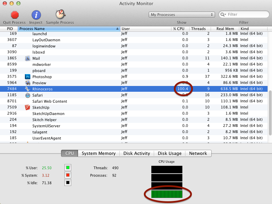
Task: Click the 140.1 MB memory value for Mail
Action: pos(229,58)
